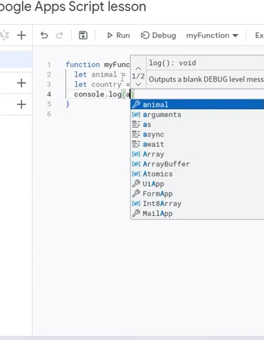Click closing brace on line 5
Screen dimensions: 264x340
[68, 104]
